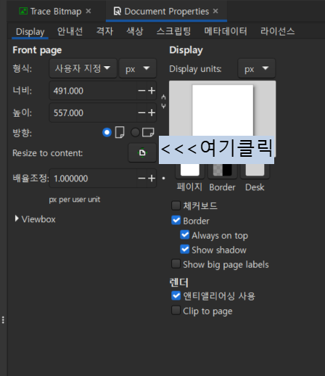The height and width of the screenshot is (376, 325).
Task: Select the portrait orientation radio button
Action: click(x=107, y=132)
